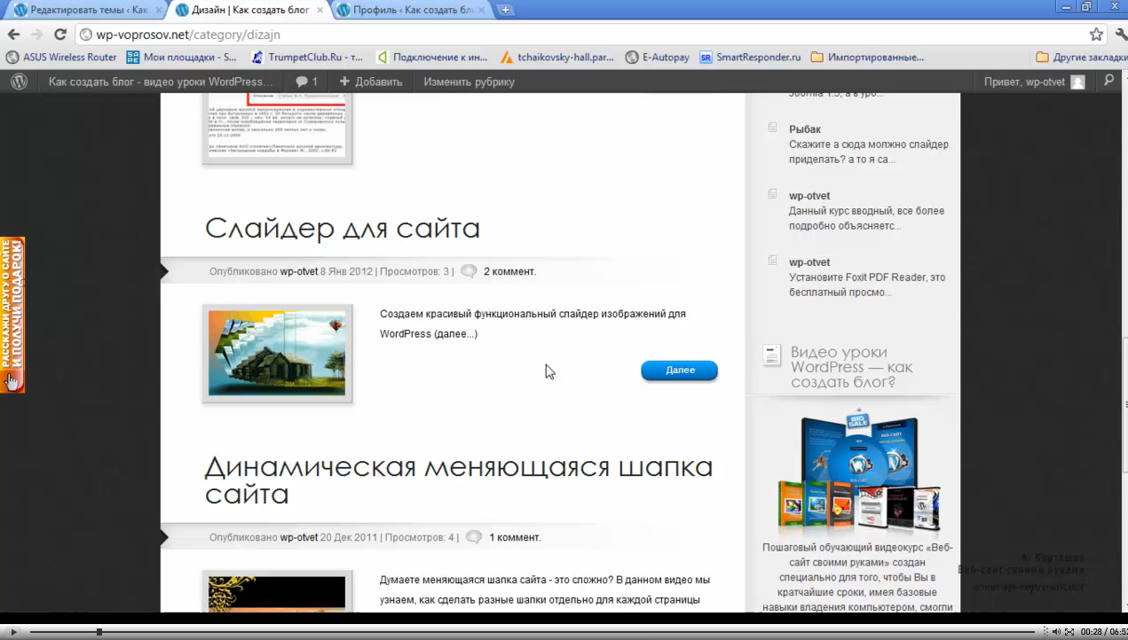Open the video course product box image
The image size is (1128, 640).
click(x=858, y=472)
